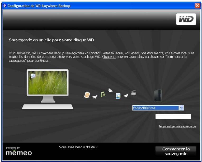The height and width of the screenshot is (162, 202).
Task: Click the orange photo document icon
Action: [x=87, y=95]
